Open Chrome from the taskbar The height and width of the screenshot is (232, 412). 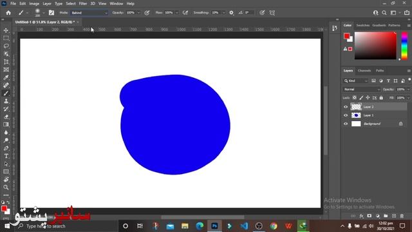274,226
